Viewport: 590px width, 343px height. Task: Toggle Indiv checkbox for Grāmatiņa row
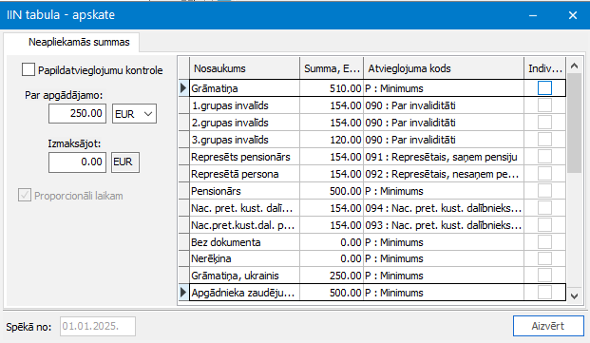click(544, 88)
